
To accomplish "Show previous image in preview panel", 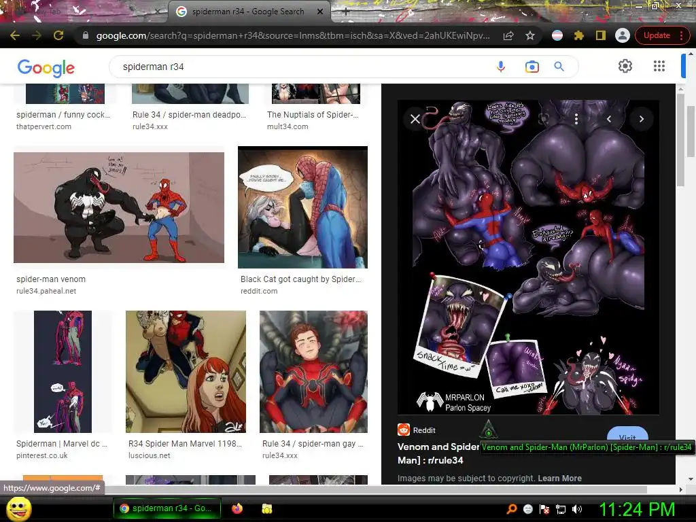I will click(x=609, y=119).
